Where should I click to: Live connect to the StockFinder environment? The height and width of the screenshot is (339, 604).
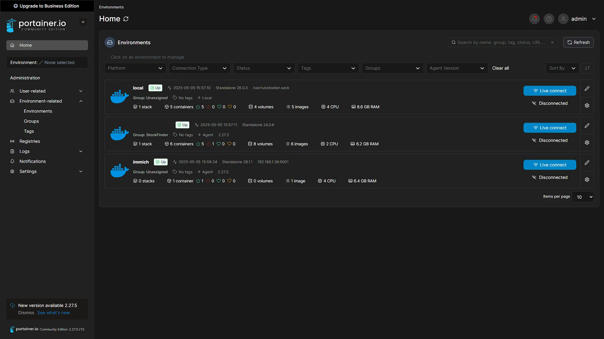550,128
